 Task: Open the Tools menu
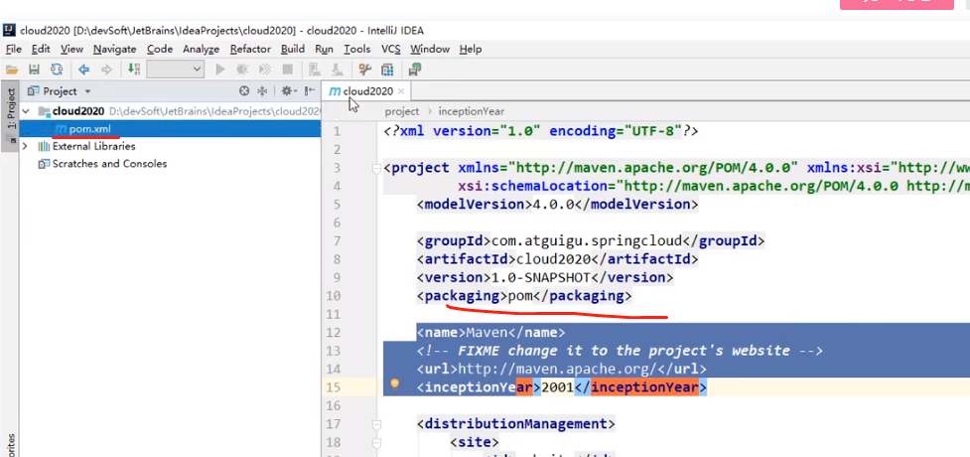[357, 49]
